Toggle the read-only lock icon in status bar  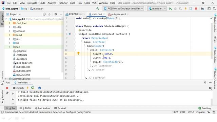[x=209, y=112]
